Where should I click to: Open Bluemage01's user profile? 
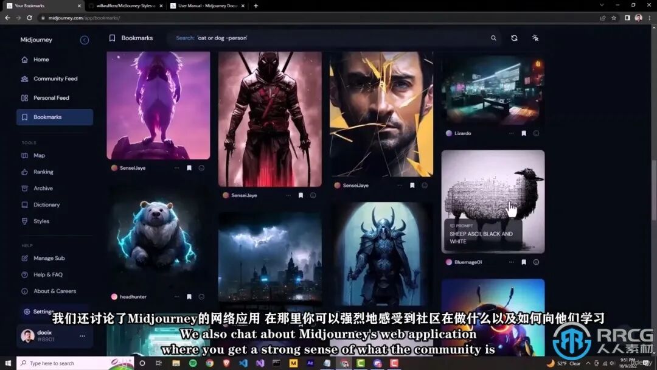tap(464, 262)
